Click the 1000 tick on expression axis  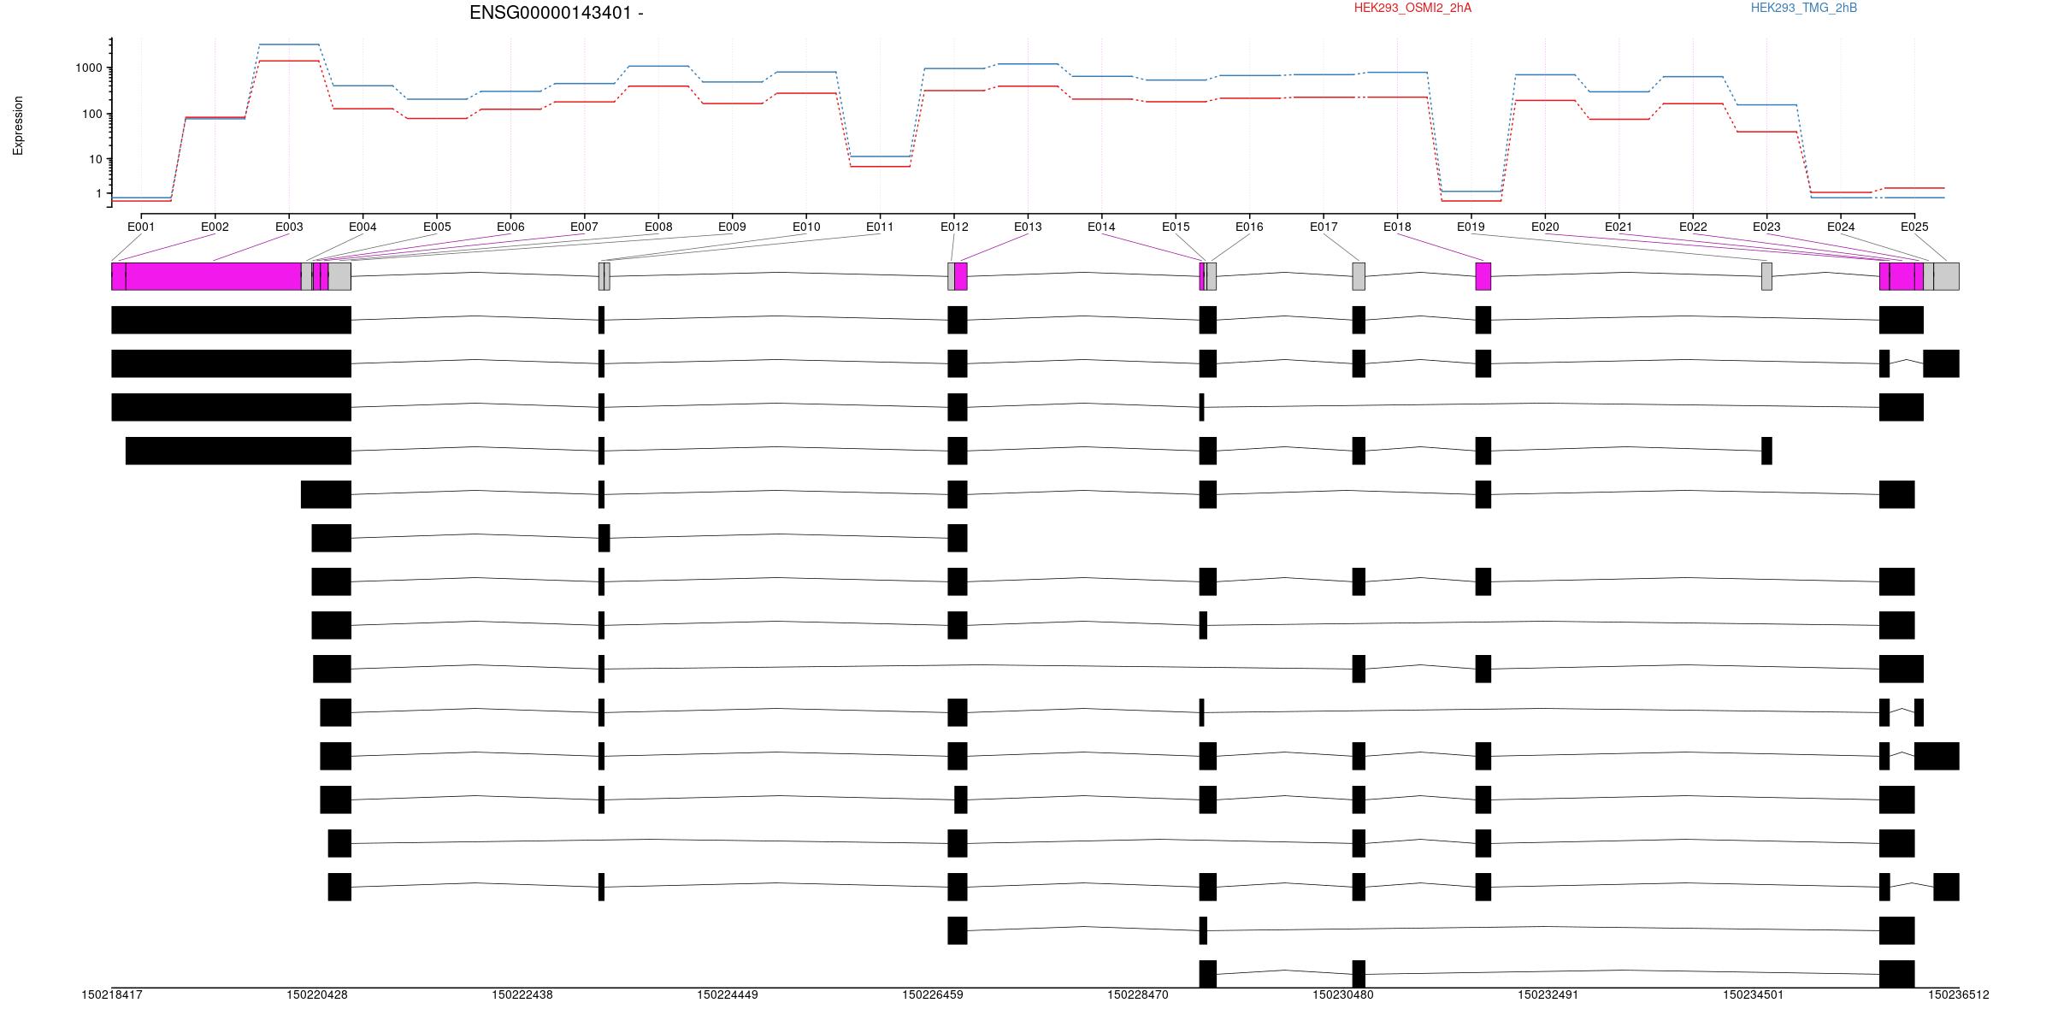(90, 68)
